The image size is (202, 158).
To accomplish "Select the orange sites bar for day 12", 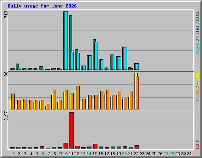I will [x=78, y=98].
